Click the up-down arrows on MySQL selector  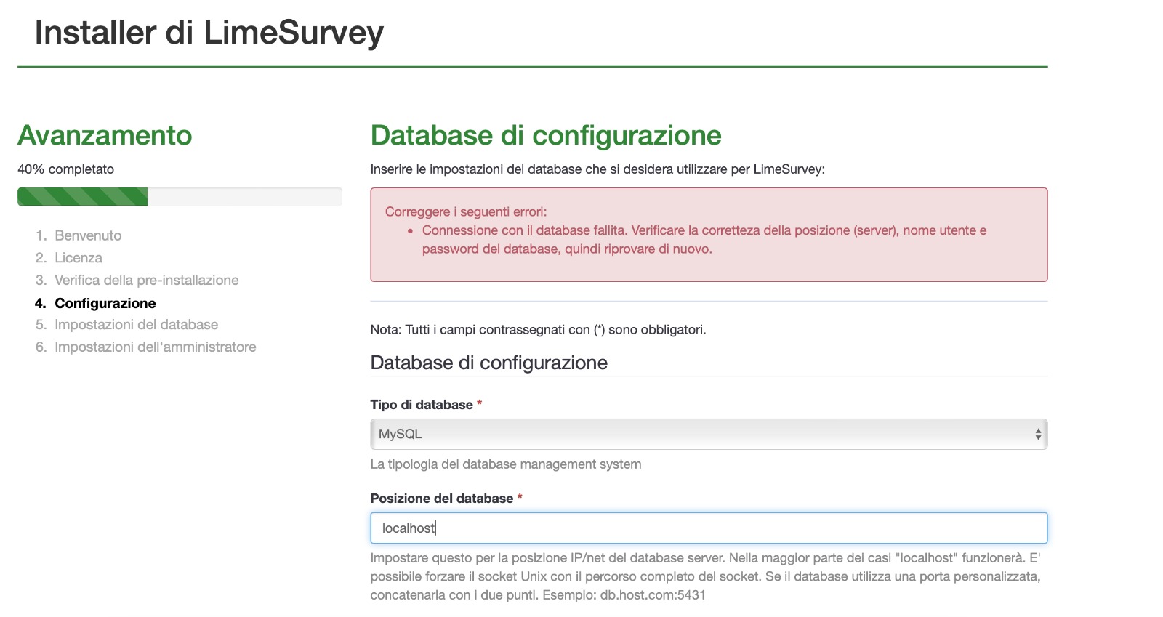pyautogui.click(x=1037, y=434)
